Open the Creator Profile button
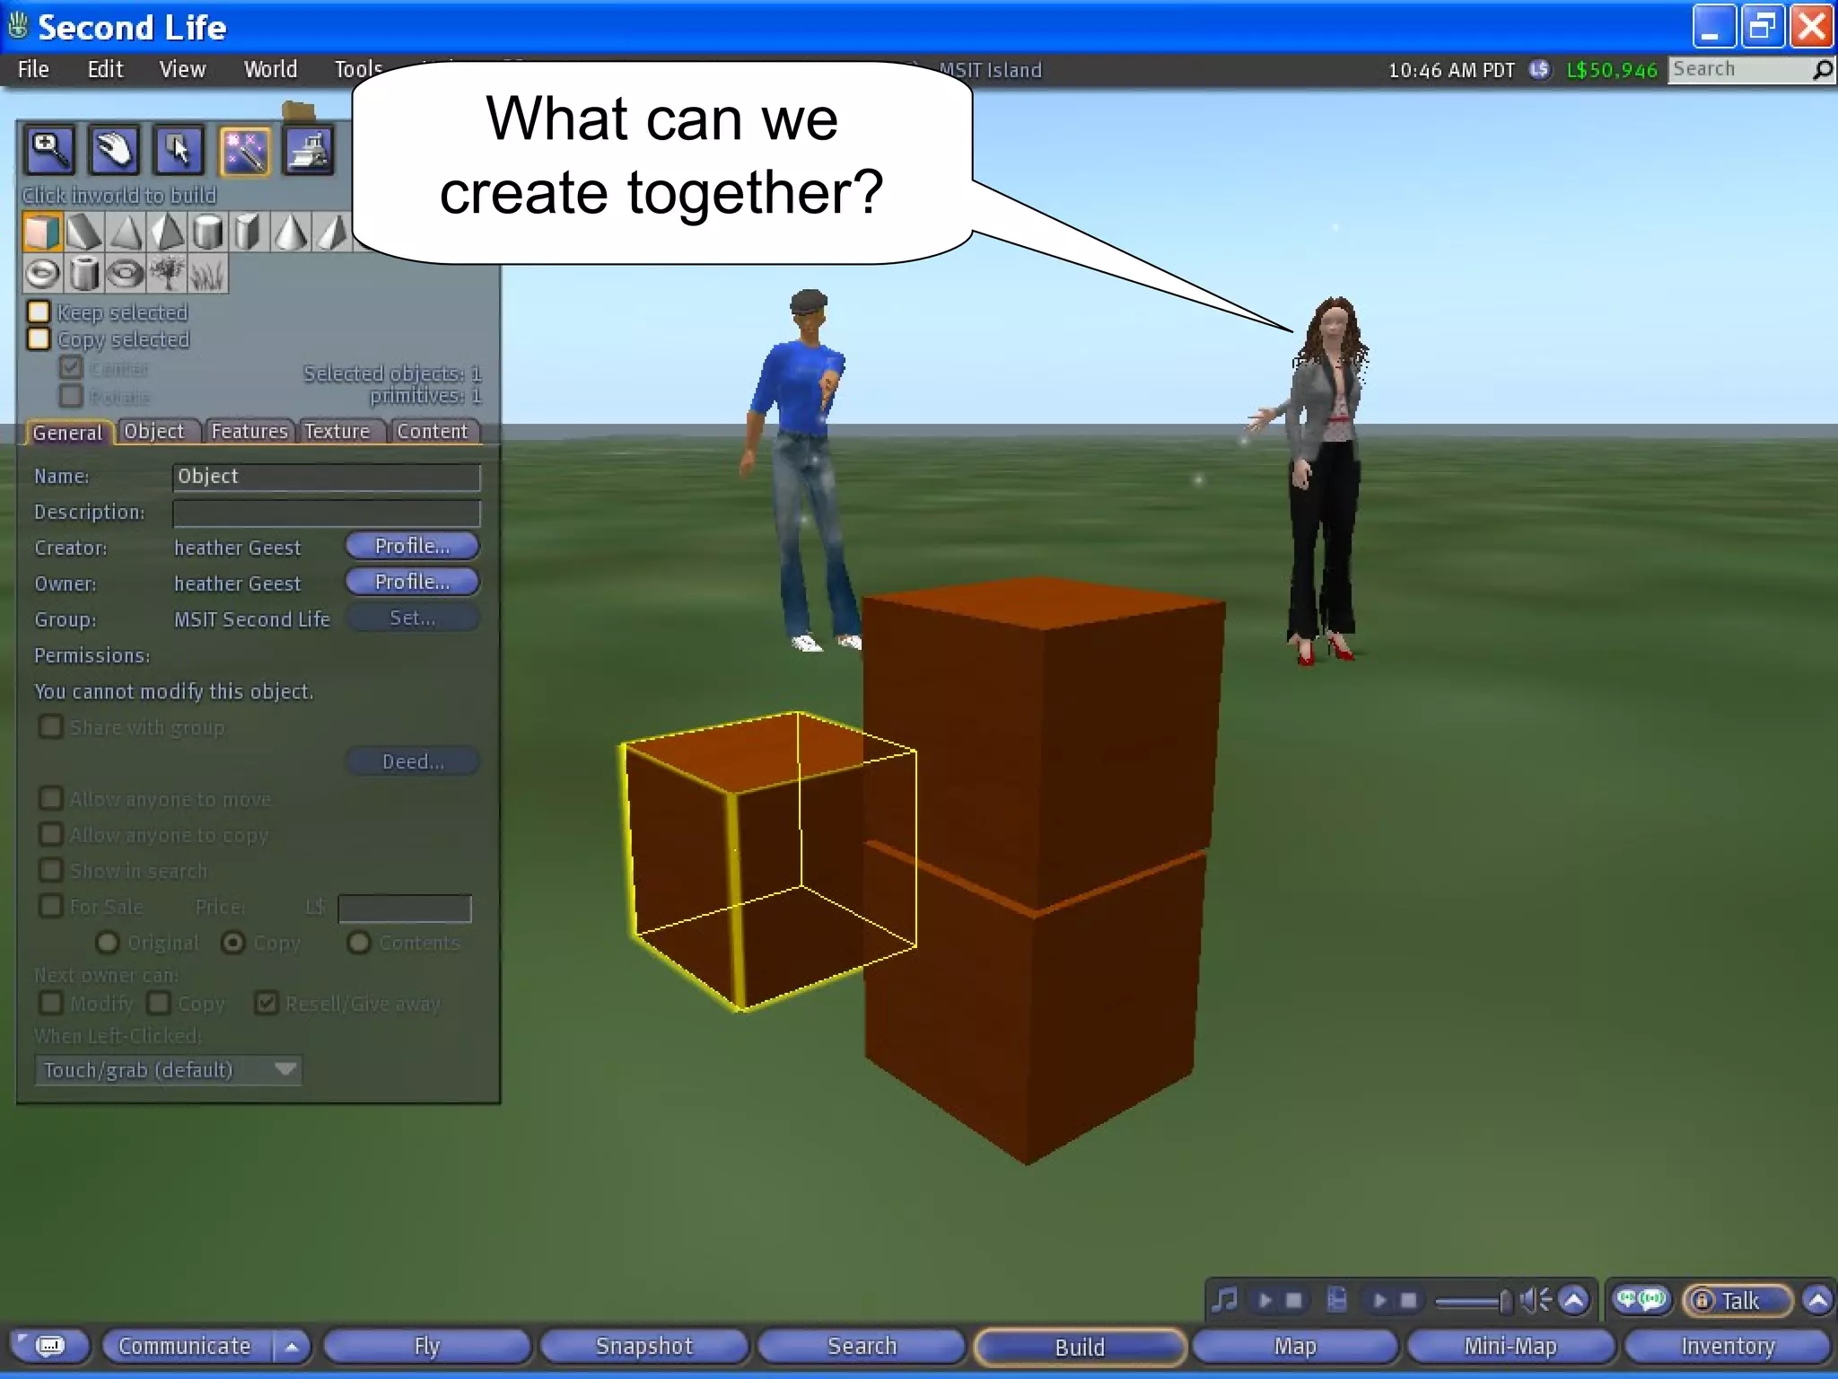The height and width of the screenshot is (1379, 1838). coord(413,546)
